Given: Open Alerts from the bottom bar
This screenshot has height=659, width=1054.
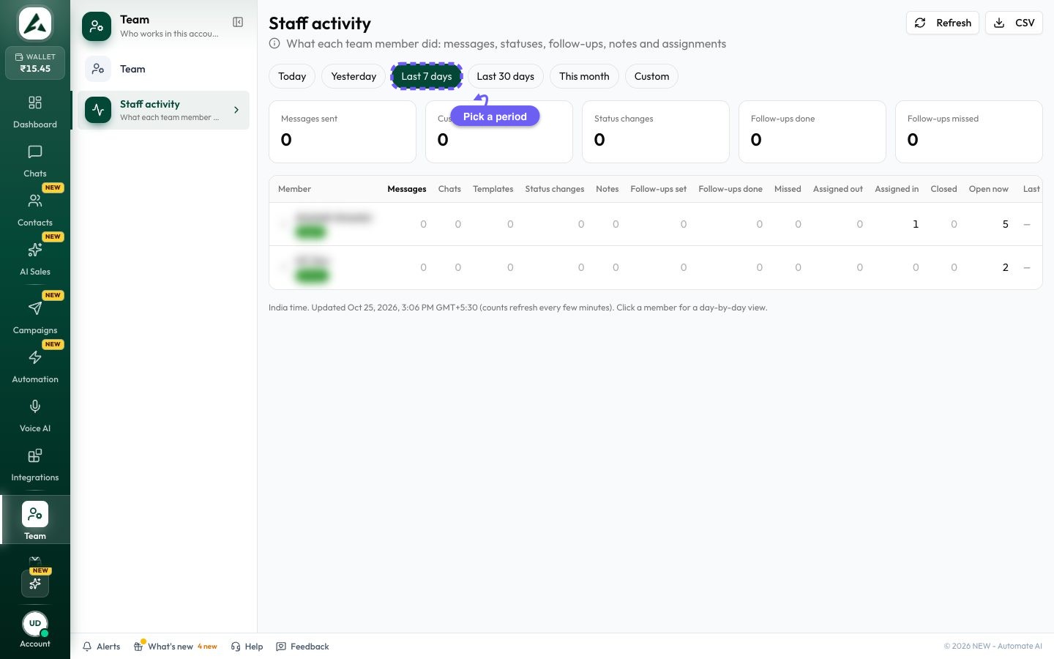Looking at the screenshot, I should tap(101, 647).
